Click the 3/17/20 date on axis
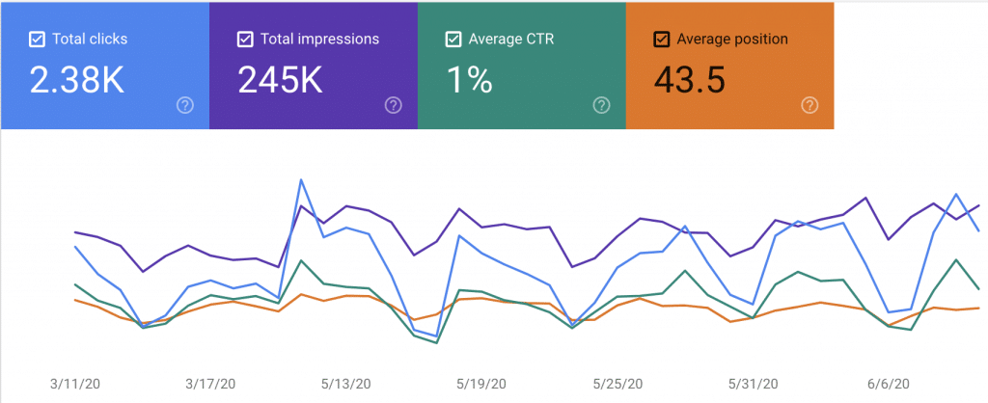Screen dimensions: 988x403 [x=210, y=384]
